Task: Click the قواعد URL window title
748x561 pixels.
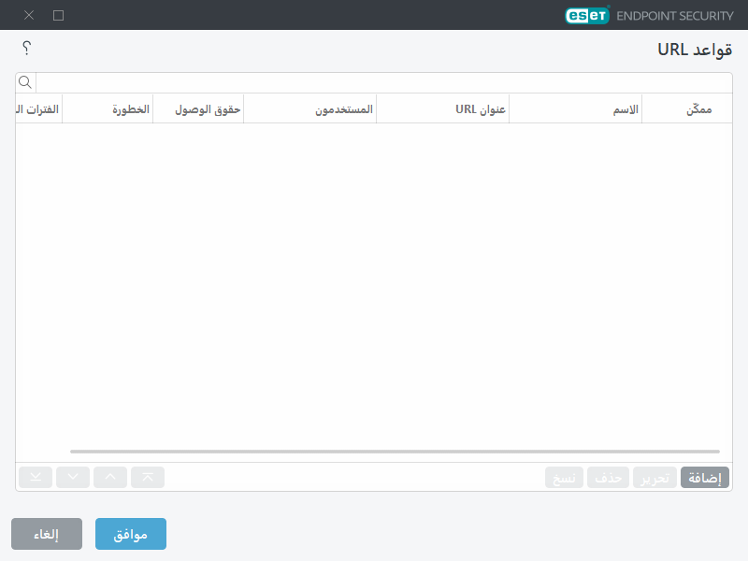Action: click(695, 50)
